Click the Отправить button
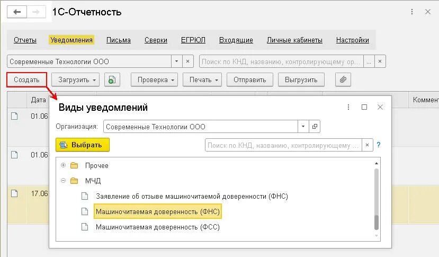The height and width of the screenshot is (257, 439). point(250,80)
